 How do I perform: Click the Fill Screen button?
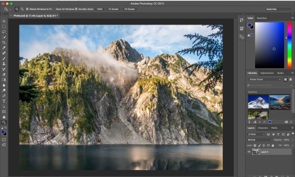pyautogui.click(x=130, y=9)
